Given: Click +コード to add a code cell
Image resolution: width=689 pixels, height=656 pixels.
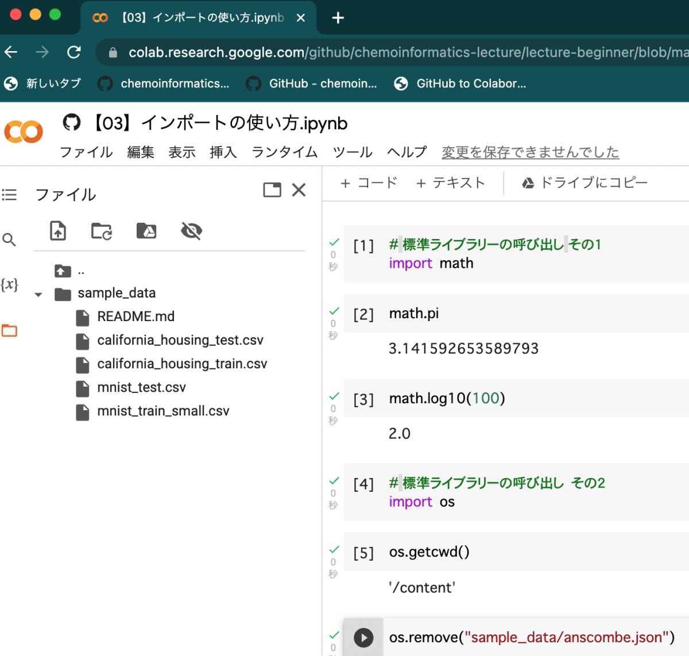Looking at the screenshot, I should click(x=368, y=183).
